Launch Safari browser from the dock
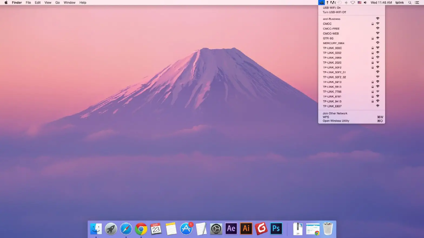 click(x=126, y=229)
